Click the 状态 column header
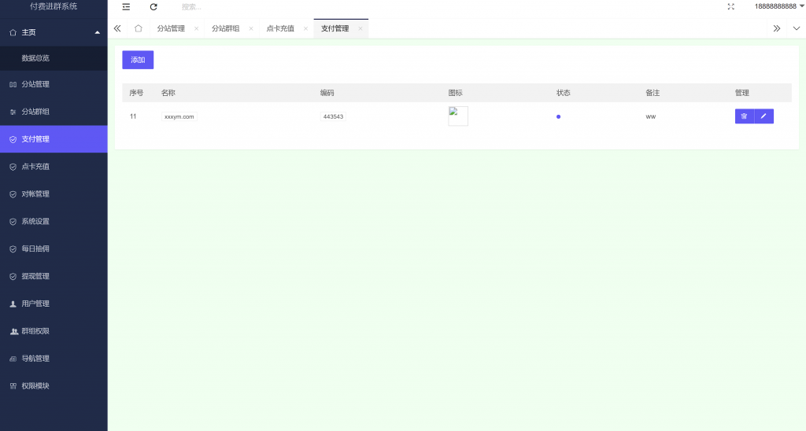Screen dimensions: 806x431 point(564,93)
